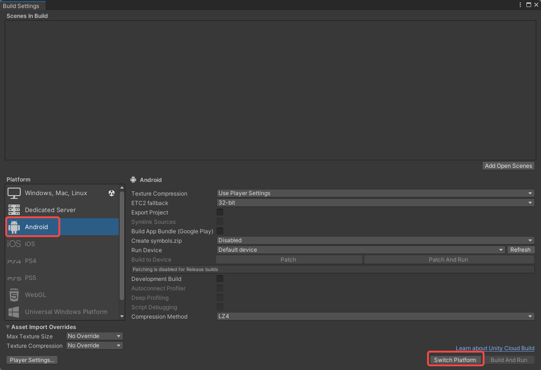
Task: Toggle Build App Bundle (Google Play) checkbox
Action: [220, 231]
